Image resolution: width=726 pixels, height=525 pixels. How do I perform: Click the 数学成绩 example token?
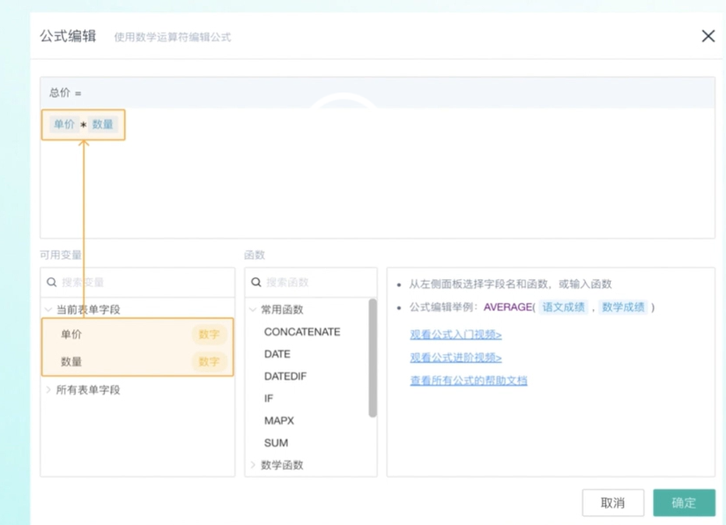[623, 307]
